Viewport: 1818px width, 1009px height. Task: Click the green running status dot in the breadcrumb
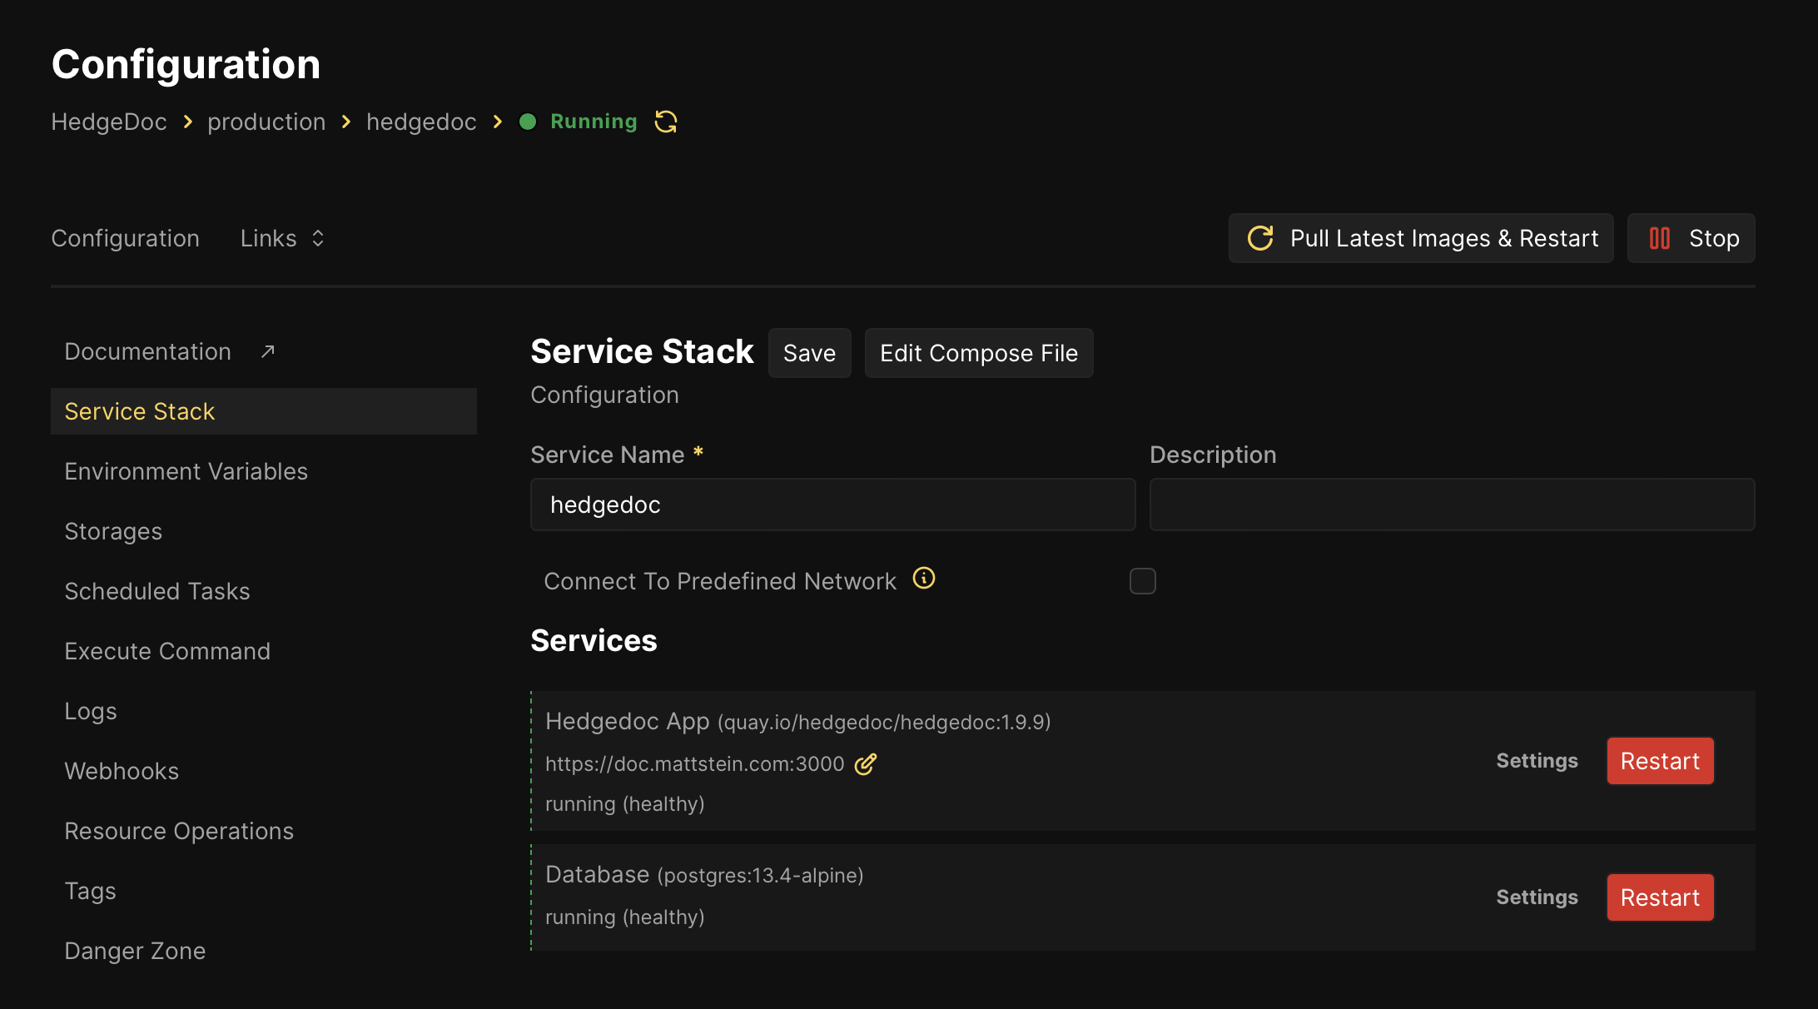point(528,122)
